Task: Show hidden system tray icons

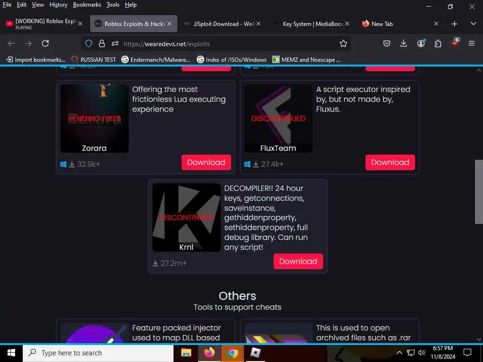Action: 399,353
